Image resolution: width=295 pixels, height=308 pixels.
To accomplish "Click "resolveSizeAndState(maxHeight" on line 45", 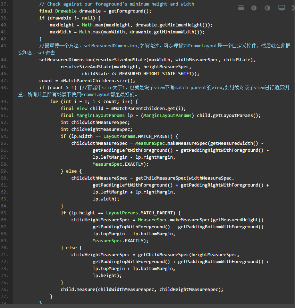I will point(99,67).
